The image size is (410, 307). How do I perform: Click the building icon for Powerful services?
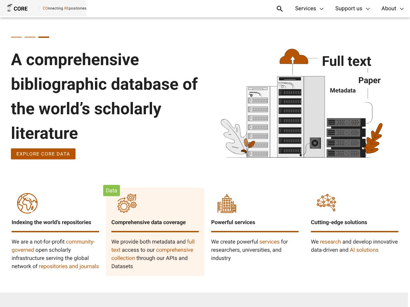(x=227, y=204)
